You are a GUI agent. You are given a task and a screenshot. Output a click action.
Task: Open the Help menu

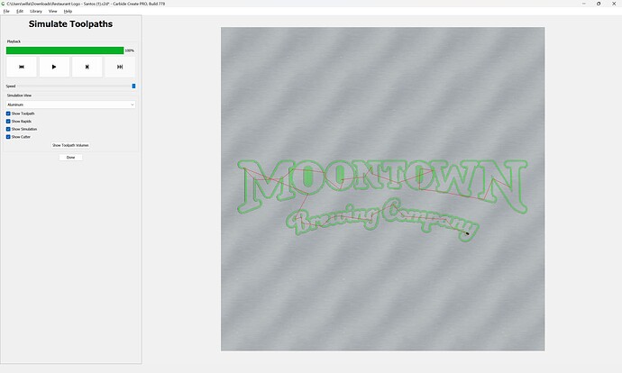pyautogui.click(x=68, y=11)
